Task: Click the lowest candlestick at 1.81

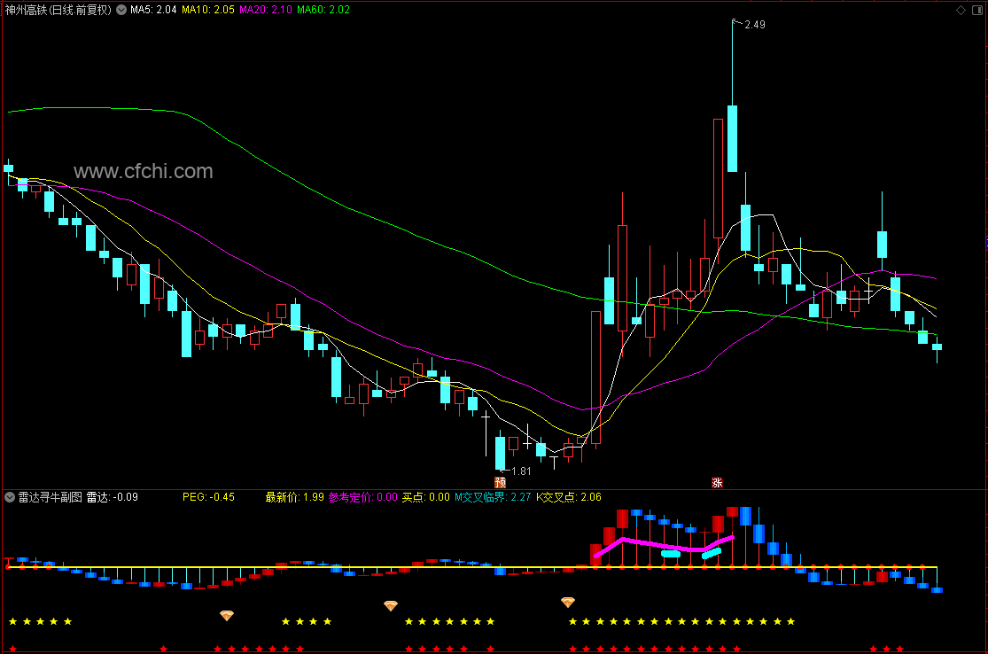Action: point(501,452)
